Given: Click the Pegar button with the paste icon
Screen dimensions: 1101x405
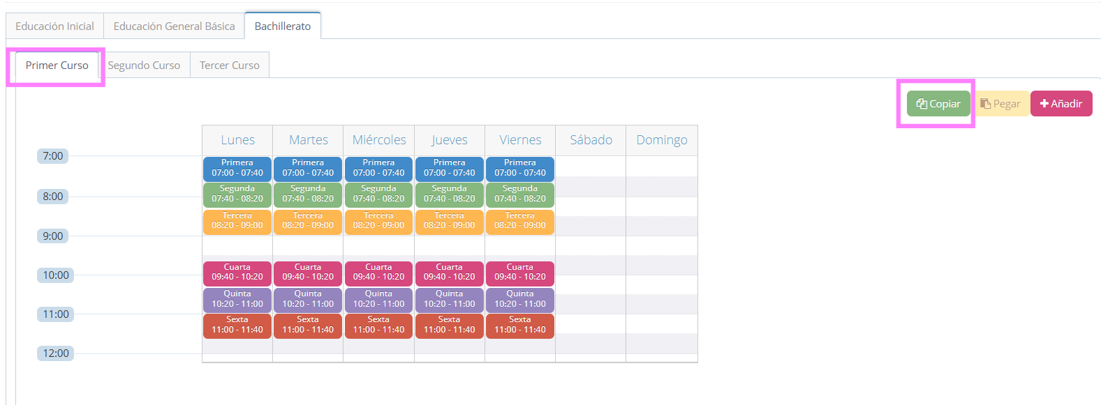Looking at the screenshot, I should click(1000, 104).
